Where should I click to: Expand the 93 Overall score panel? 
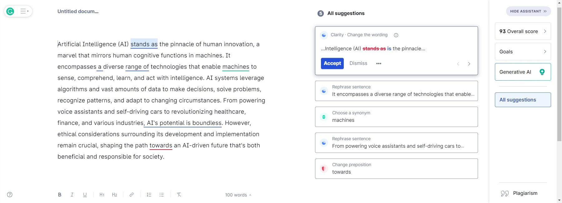click(523, 31)
